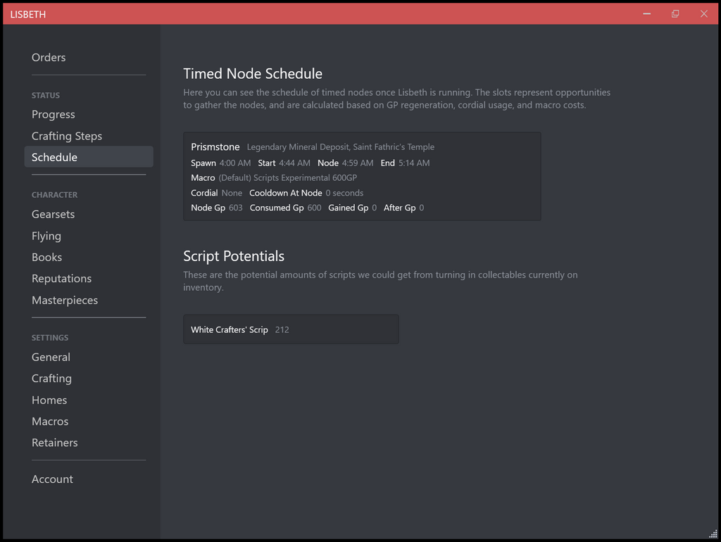Open the Macros page

50,421
